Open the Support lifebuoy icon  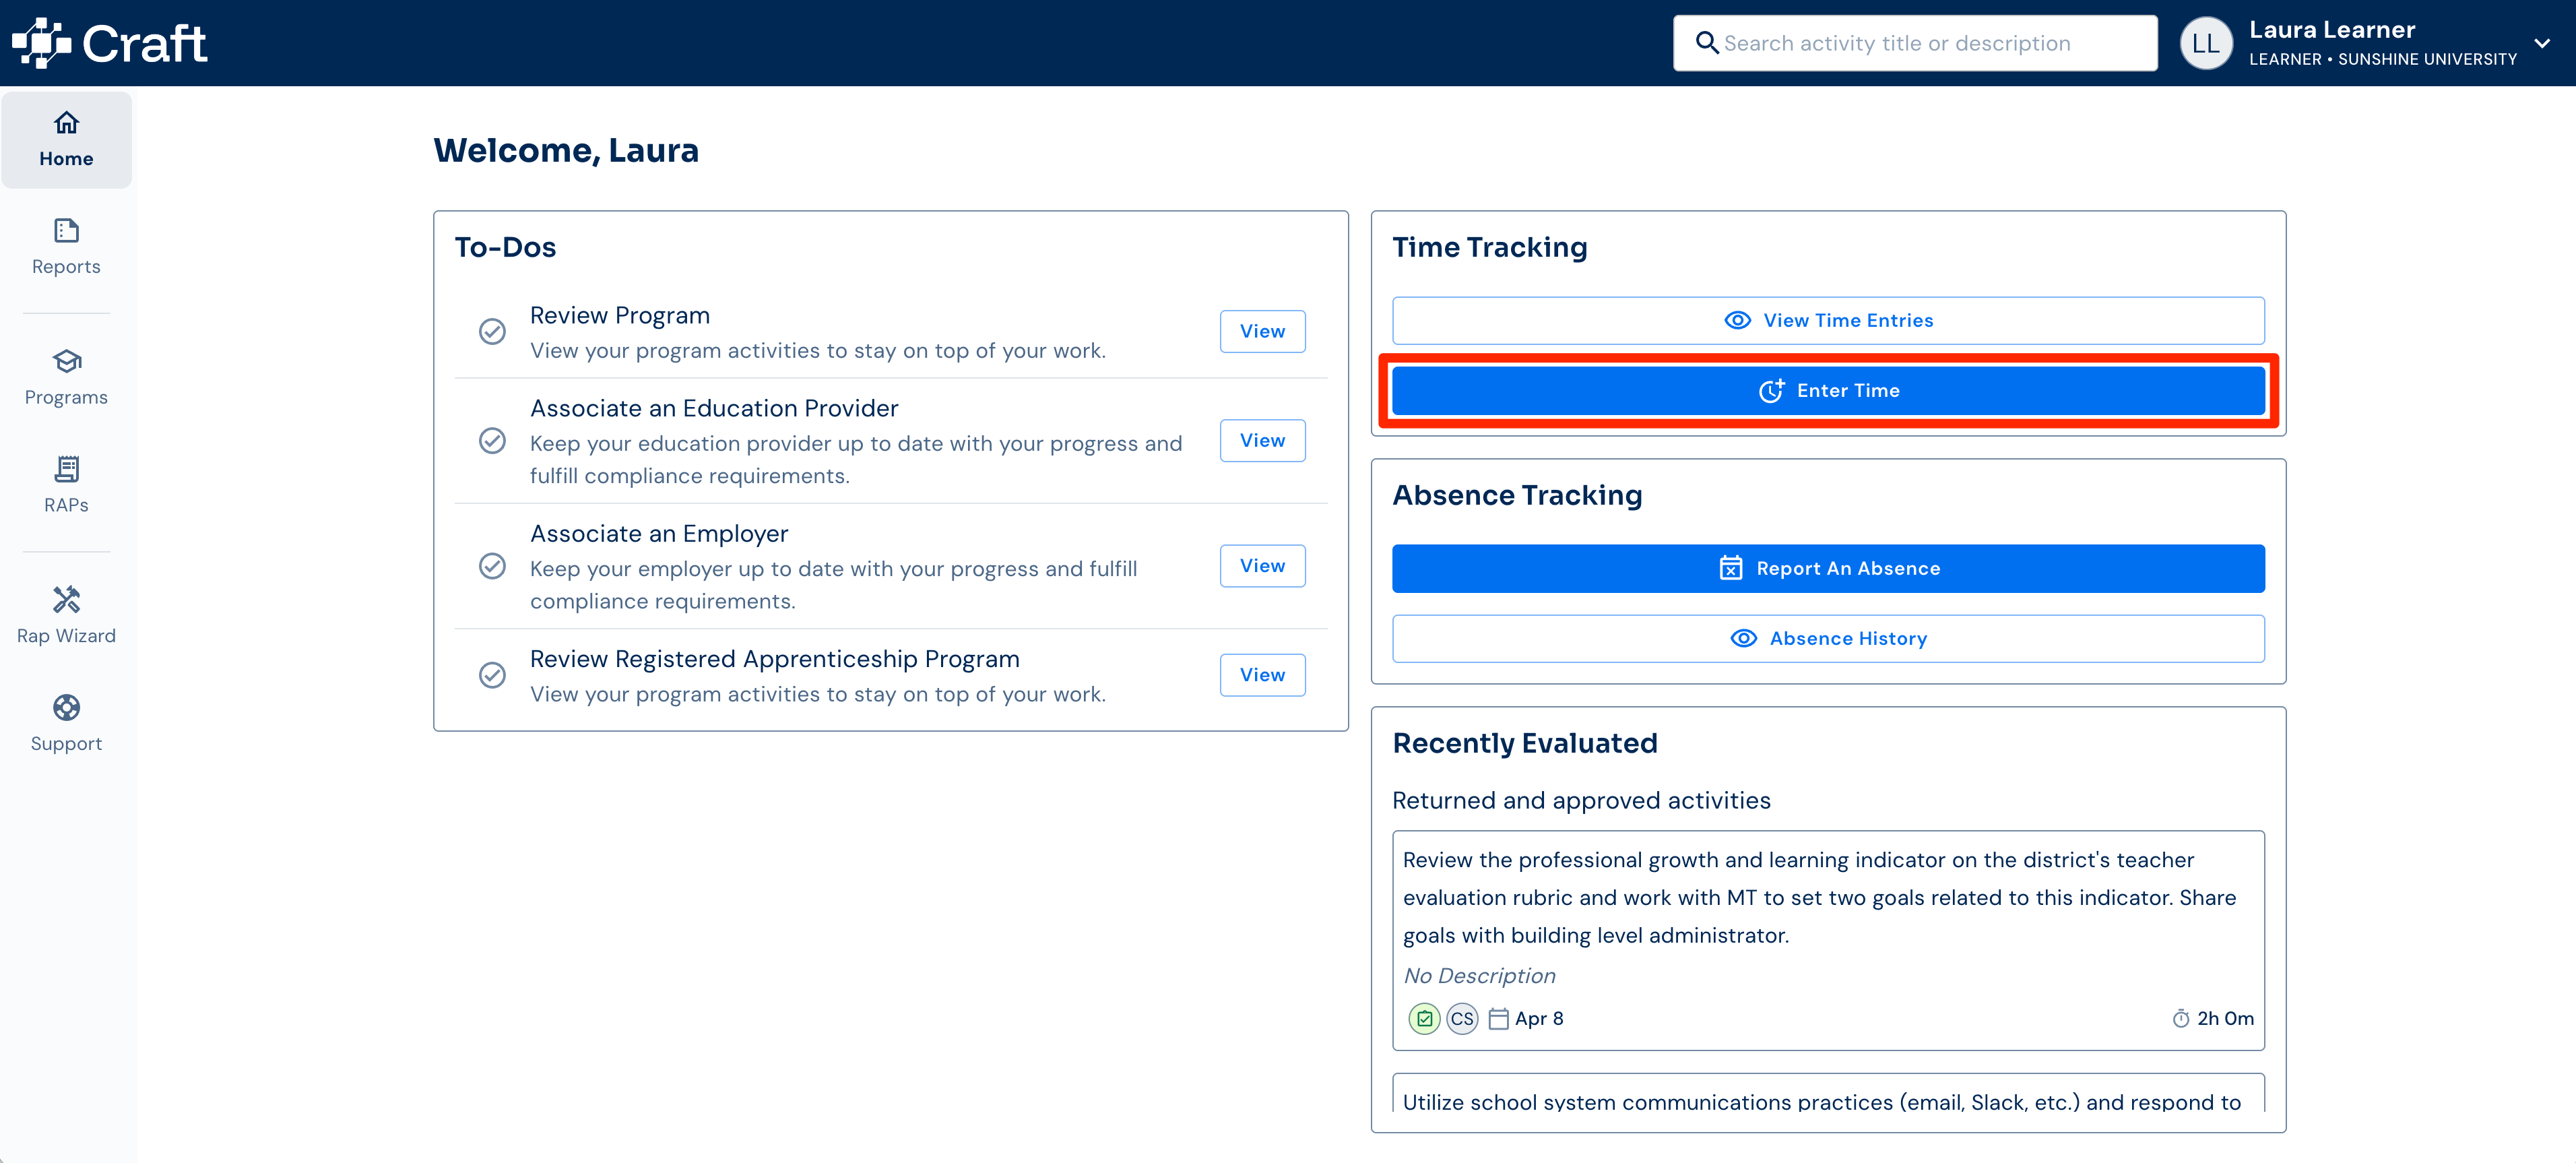pos(66,708)
